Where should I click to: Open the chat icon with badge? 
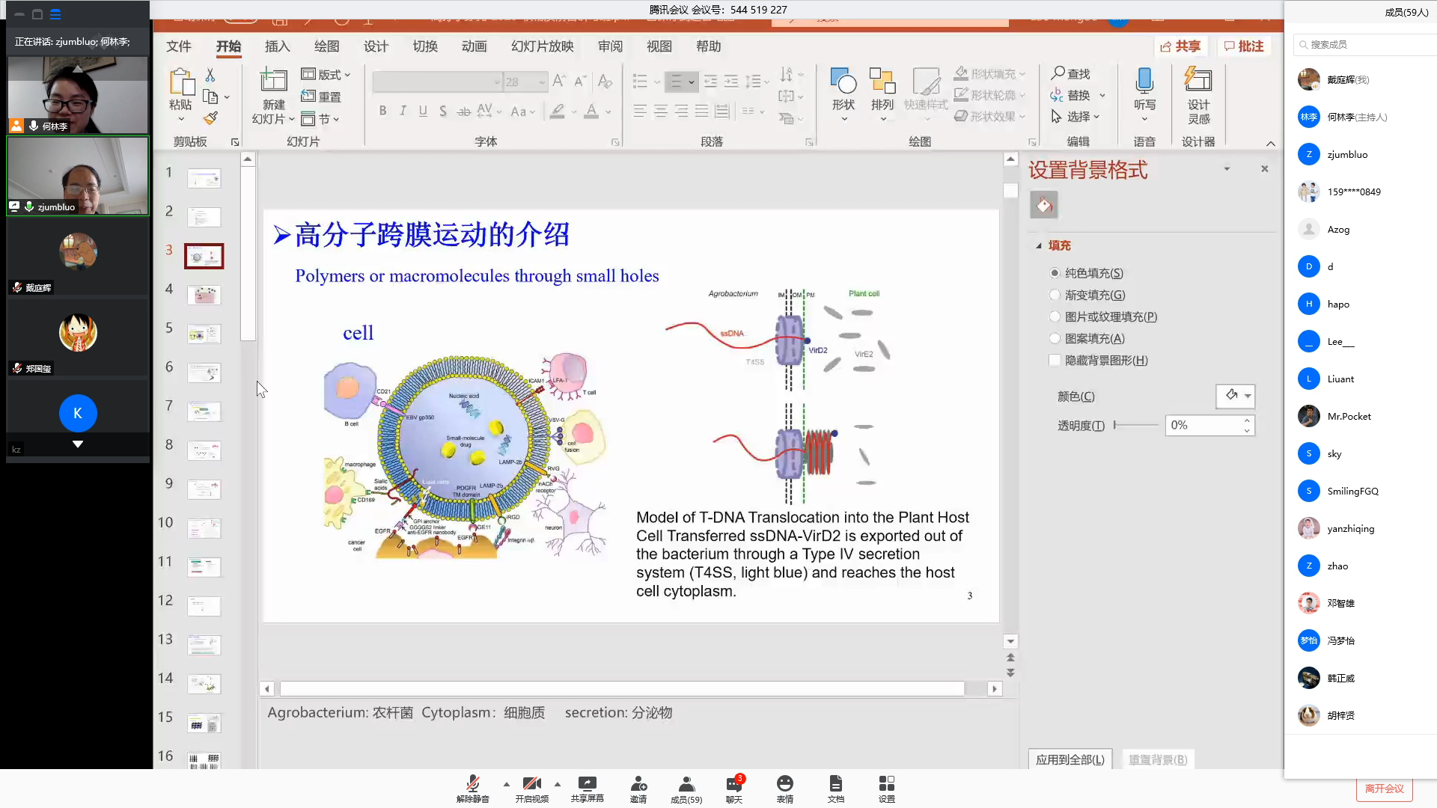[x=733, y=784]
